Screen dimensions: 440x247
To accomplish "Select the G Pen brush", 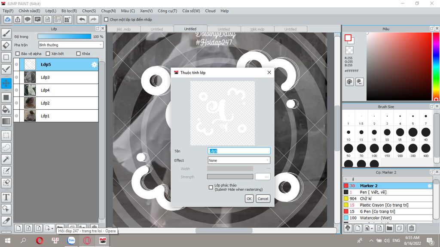I will pyautogui.click(x=388, y=211).
